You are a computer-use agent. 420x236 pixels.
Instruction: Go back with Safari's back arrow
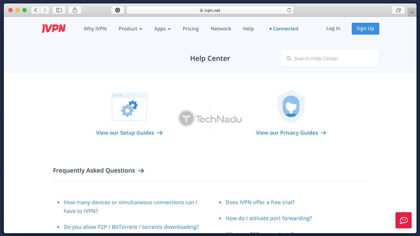click(x=36, y=10)
